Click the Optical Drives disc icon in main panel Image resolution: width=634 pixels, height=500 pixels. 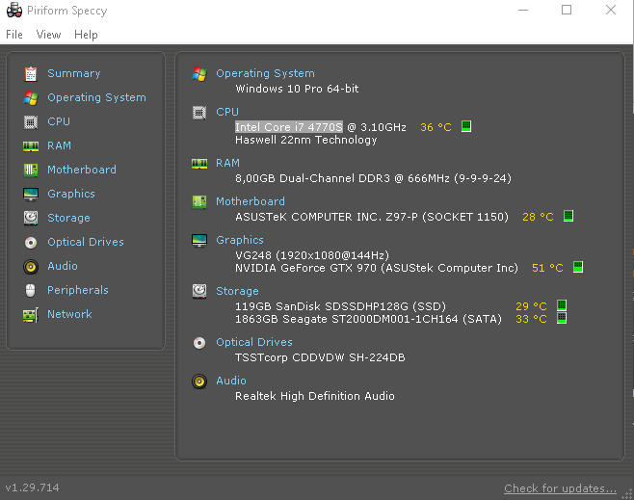point(199,343)
